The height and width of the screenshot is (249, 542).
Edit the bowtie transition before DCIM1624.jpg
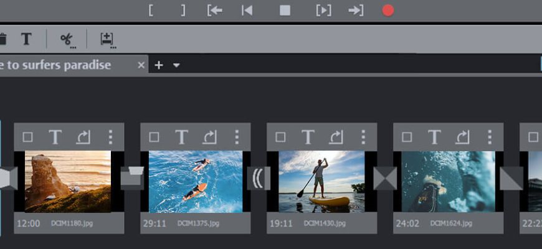(385, 178)
